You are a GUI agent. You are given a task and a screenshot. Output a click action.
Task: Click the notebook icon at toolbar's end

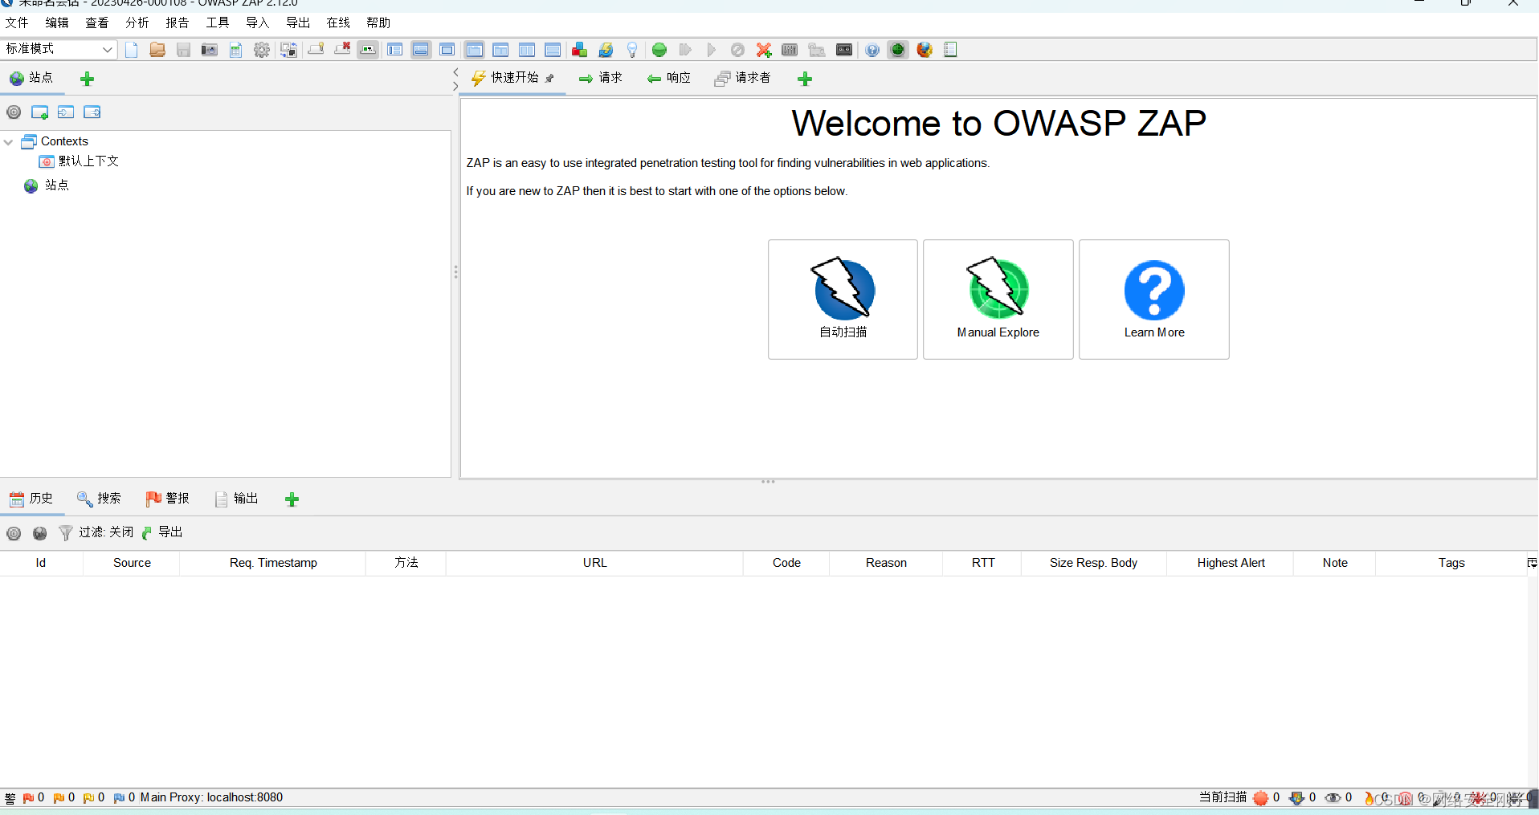click(x=950, y=50)
